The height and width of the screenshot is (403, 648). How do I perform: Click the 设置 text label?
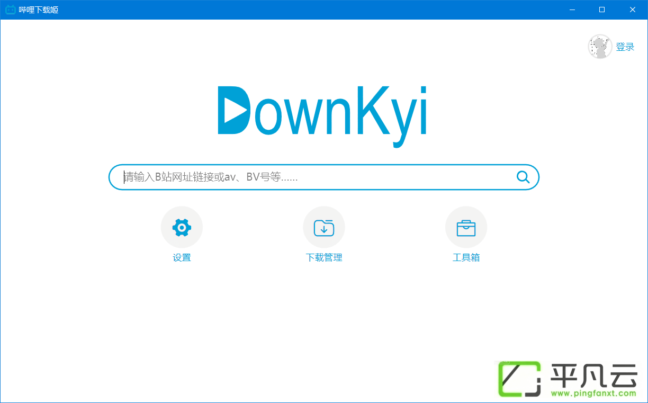[x=182, y=258]
